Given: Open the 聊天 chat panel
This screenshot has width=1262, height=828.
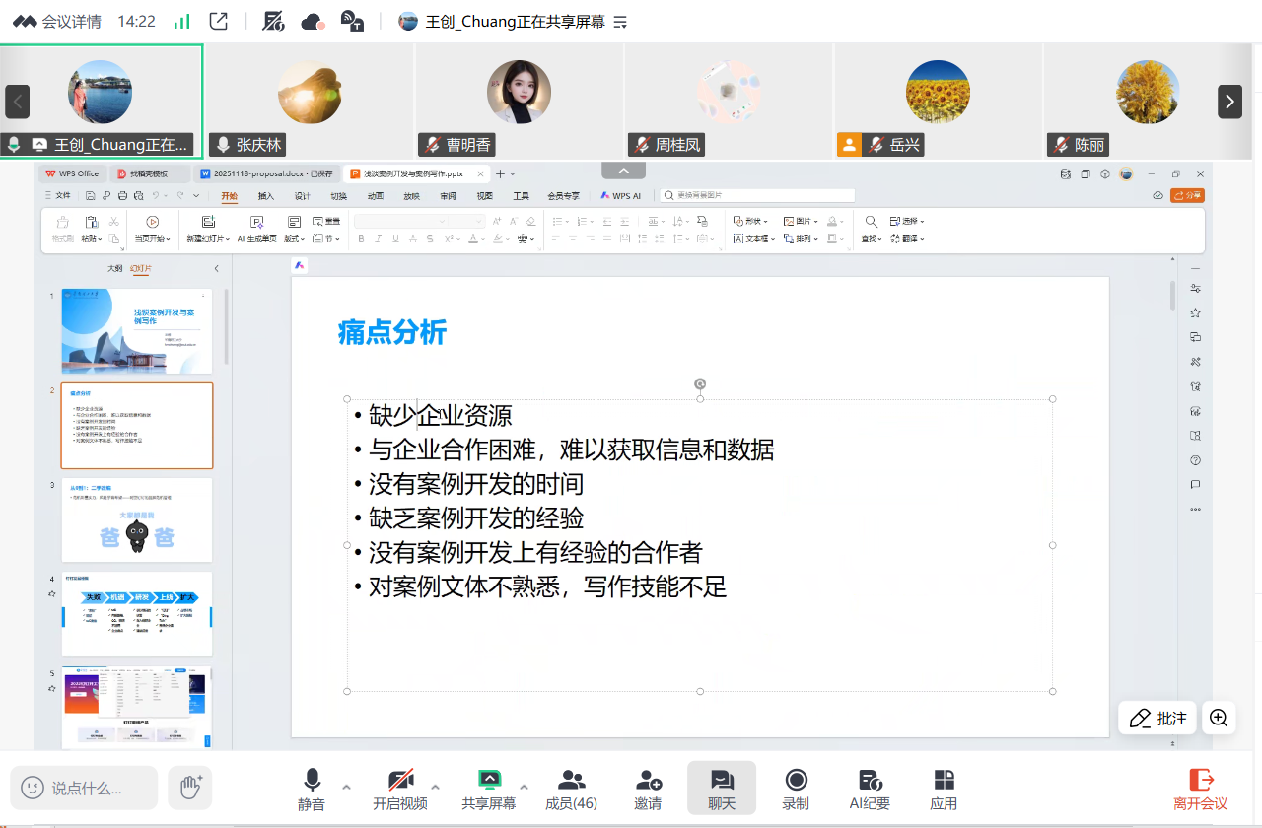Looking at the screenshot, I should 721,782.
